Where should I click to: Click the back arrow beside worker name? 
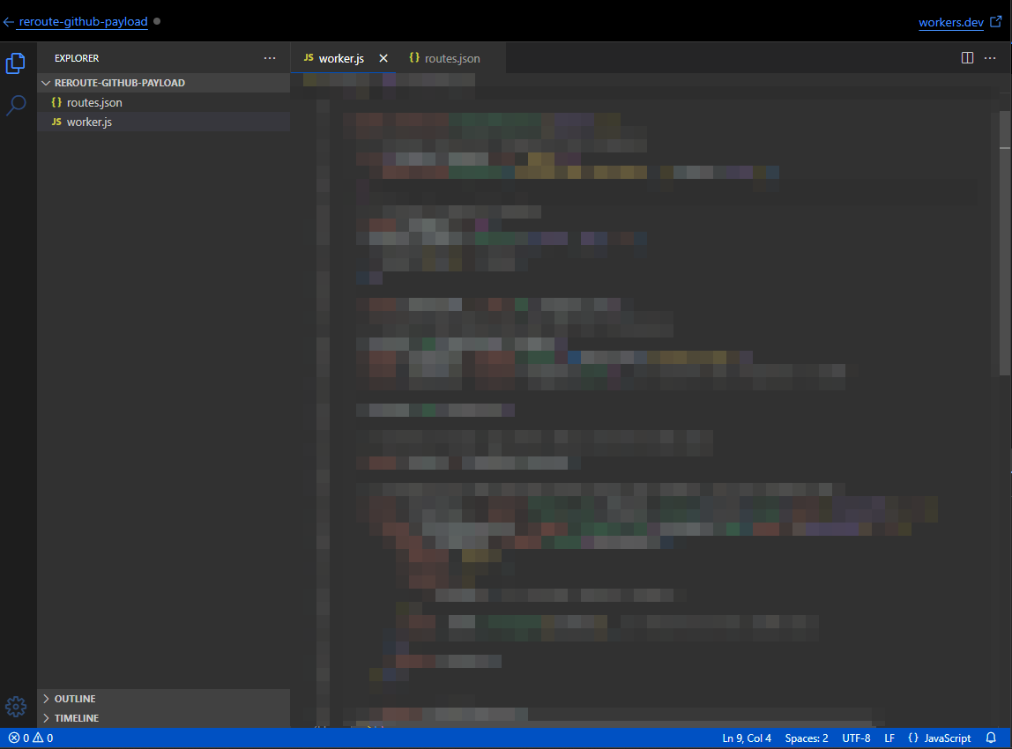click(8, 22)
